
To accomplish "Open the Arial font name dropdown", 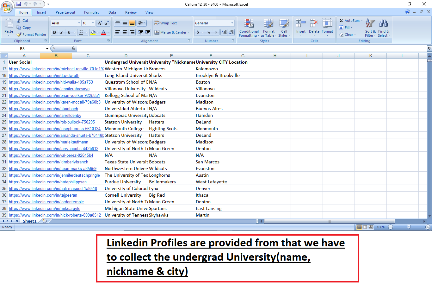I will point(79,23).
